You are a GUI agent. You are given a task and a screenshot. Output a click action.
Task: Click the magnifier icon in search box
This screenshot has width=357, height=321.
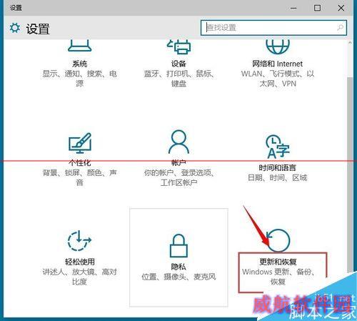[340, 28]
